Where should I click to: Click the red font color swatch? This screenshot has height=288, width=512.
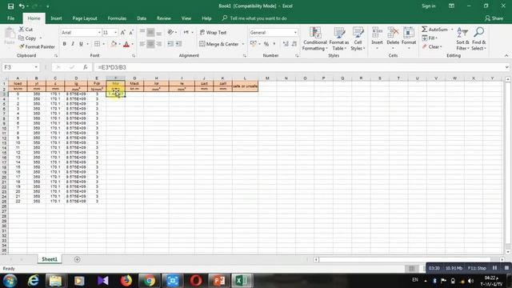pyautogui.click(x=126, y=44)
